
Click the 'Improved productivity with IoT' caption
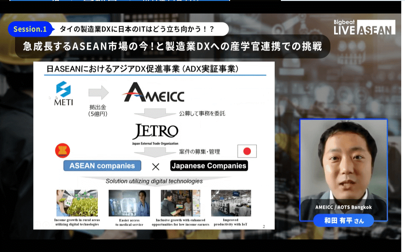tap(231, 222)
